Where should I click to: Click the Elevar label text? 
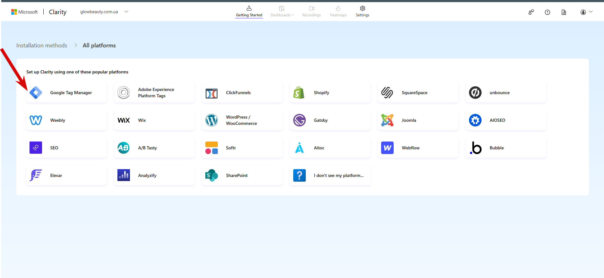[x=56, y=175]
